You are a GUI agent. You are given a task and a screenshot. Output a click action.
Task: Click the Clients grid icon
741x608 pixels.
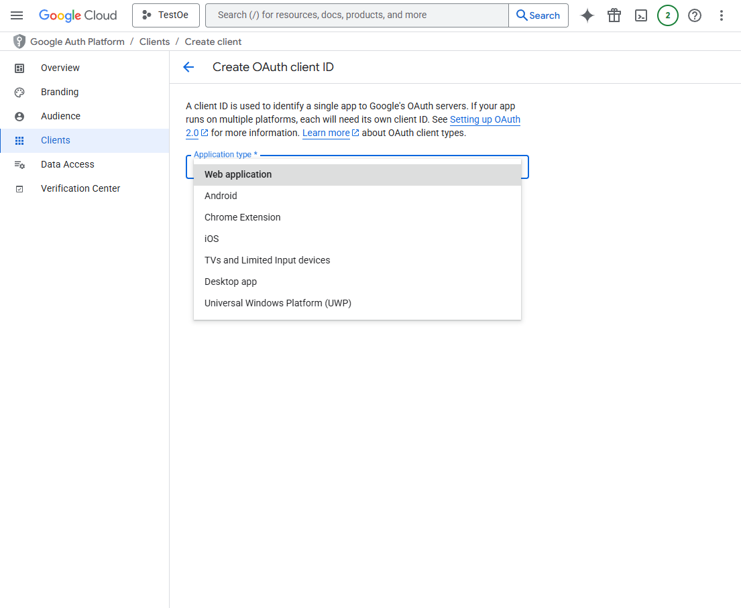click(19, 140)
